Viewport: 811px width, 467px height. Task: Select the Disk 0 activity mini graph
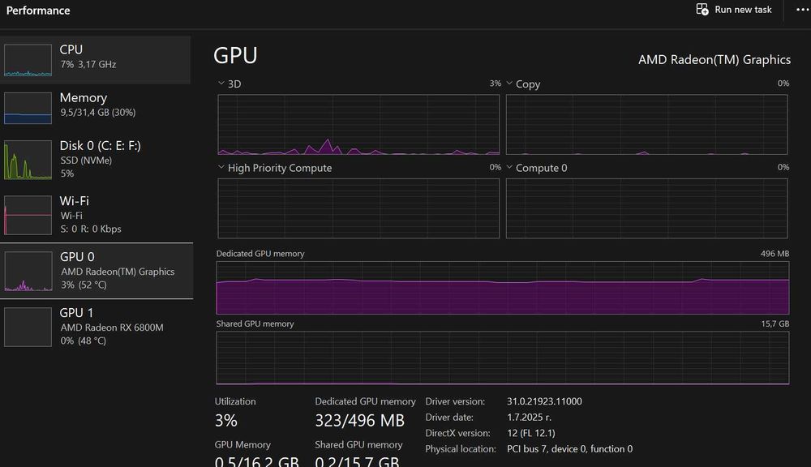point(28,160)
